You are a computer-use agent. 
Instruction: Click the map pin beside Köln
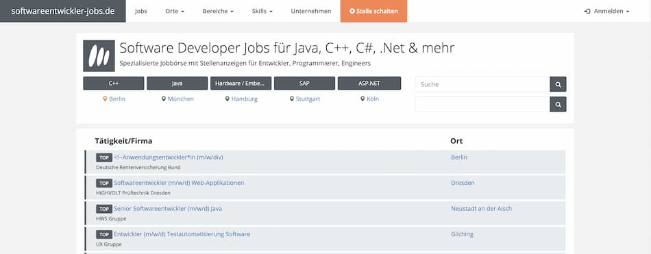[363, 99]
